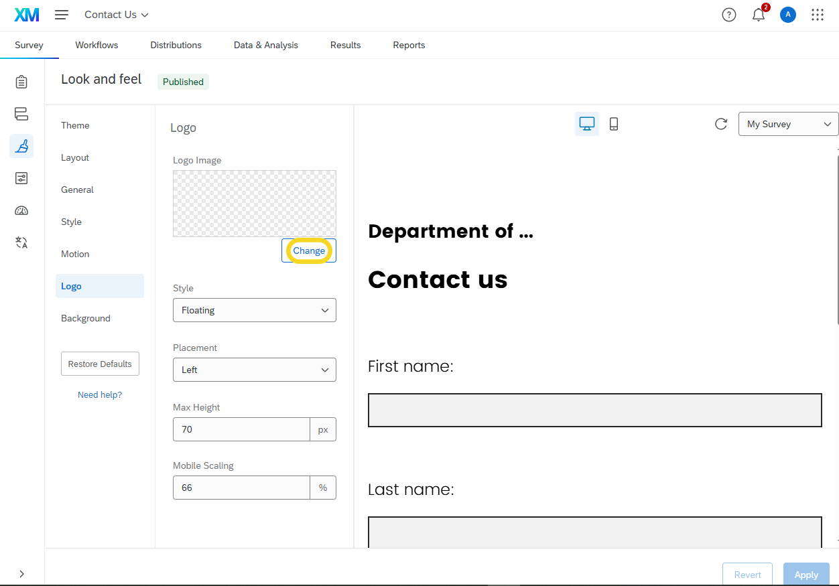Open the Help question mark icon

click(x=729, y=15)
